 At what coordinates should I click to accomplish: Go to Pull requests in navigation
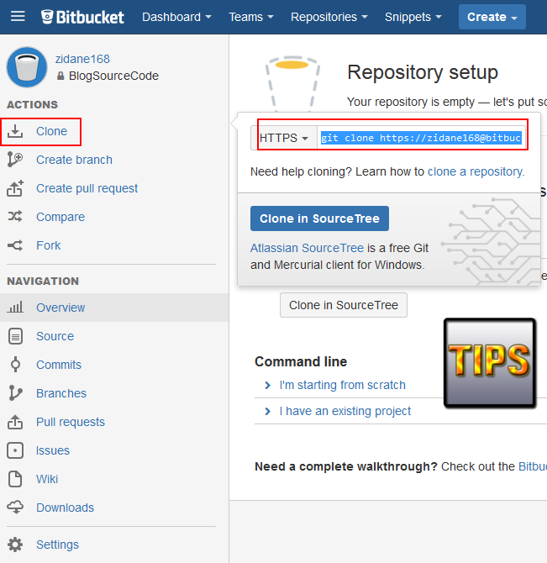[x=71, y=422]
